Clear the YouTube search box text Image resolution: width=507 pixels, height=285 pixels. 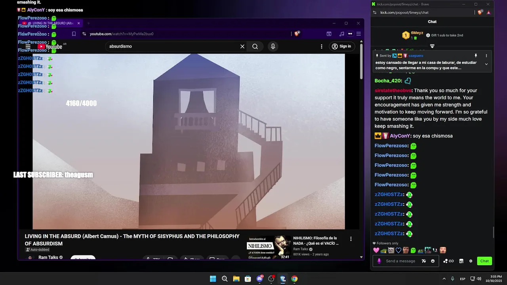242,46
